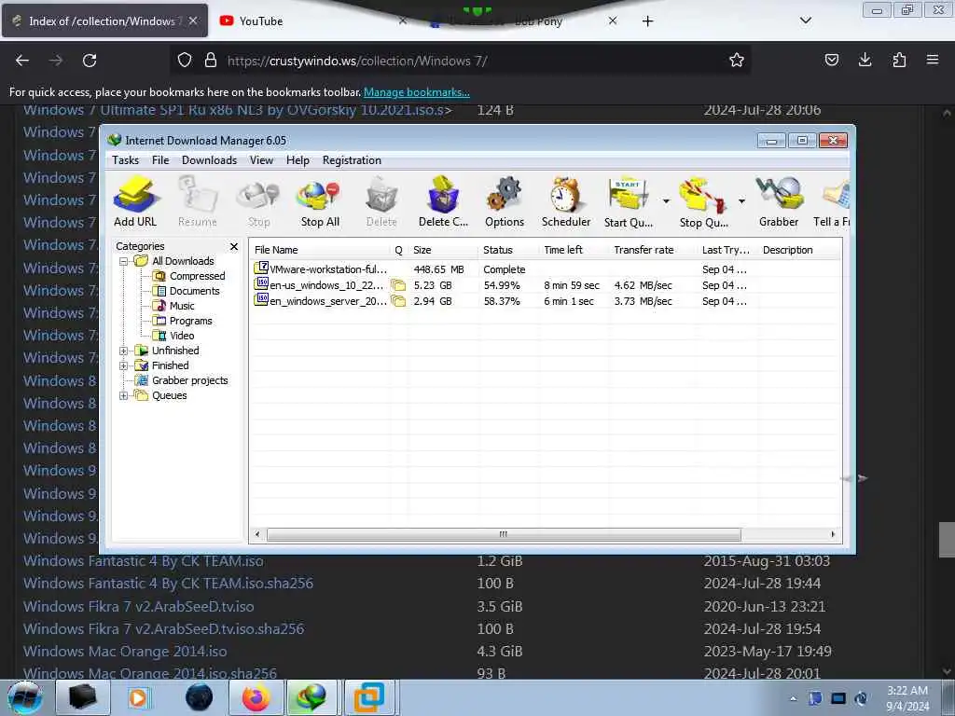The width and height of the screenshot is (955, 716).
Task: Click the Firefox address bar
Action: coord(460,61)
